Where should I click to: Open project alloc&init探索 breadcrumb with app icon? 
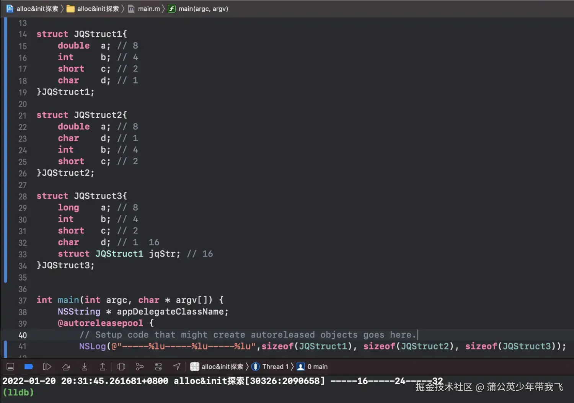(x=32, y=8)
